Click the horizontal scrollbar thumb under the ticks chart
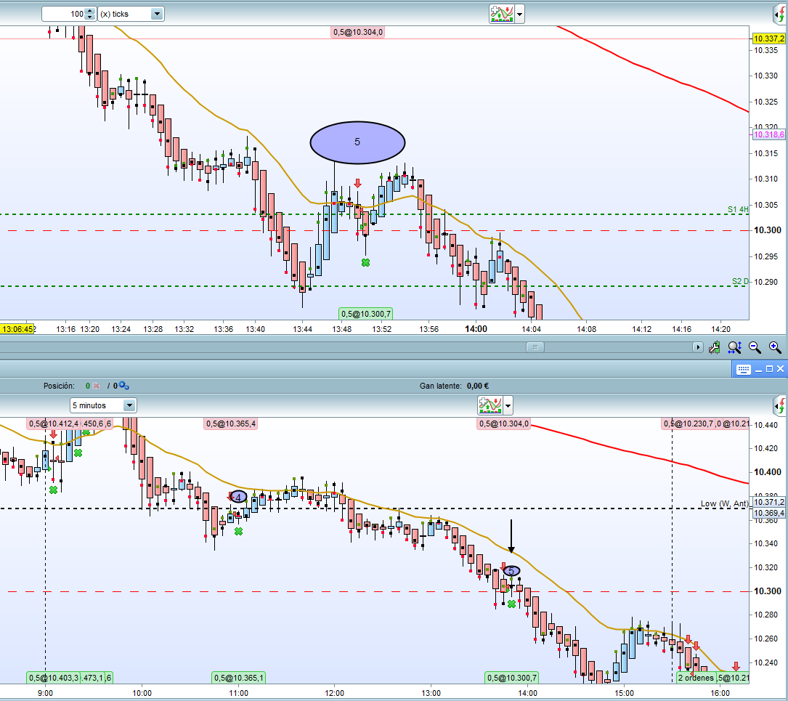This screenshot has height=701, width=788. tap(535, 347)
